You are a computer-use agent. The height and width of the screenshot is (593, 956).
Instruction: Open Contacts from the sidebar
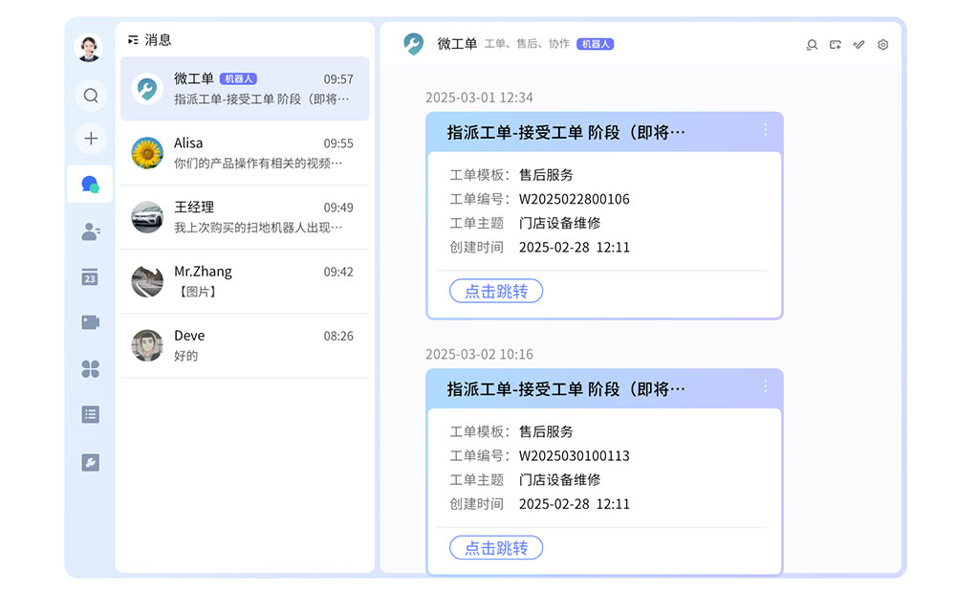point(90,230)
